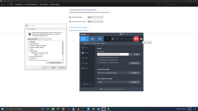Toggle the microphone icon in Bandicam toolbar

(x=117, y=39)
